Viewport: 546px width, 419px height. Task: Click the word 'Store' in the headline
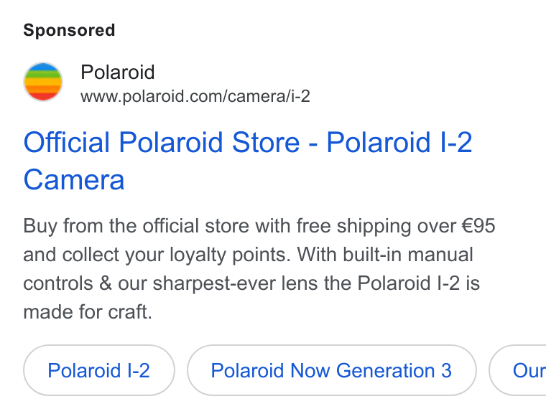click(x=266, y=142)
